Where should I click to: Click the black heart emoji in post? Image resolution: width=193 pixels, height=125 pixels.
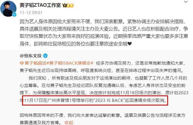point(130,44)
